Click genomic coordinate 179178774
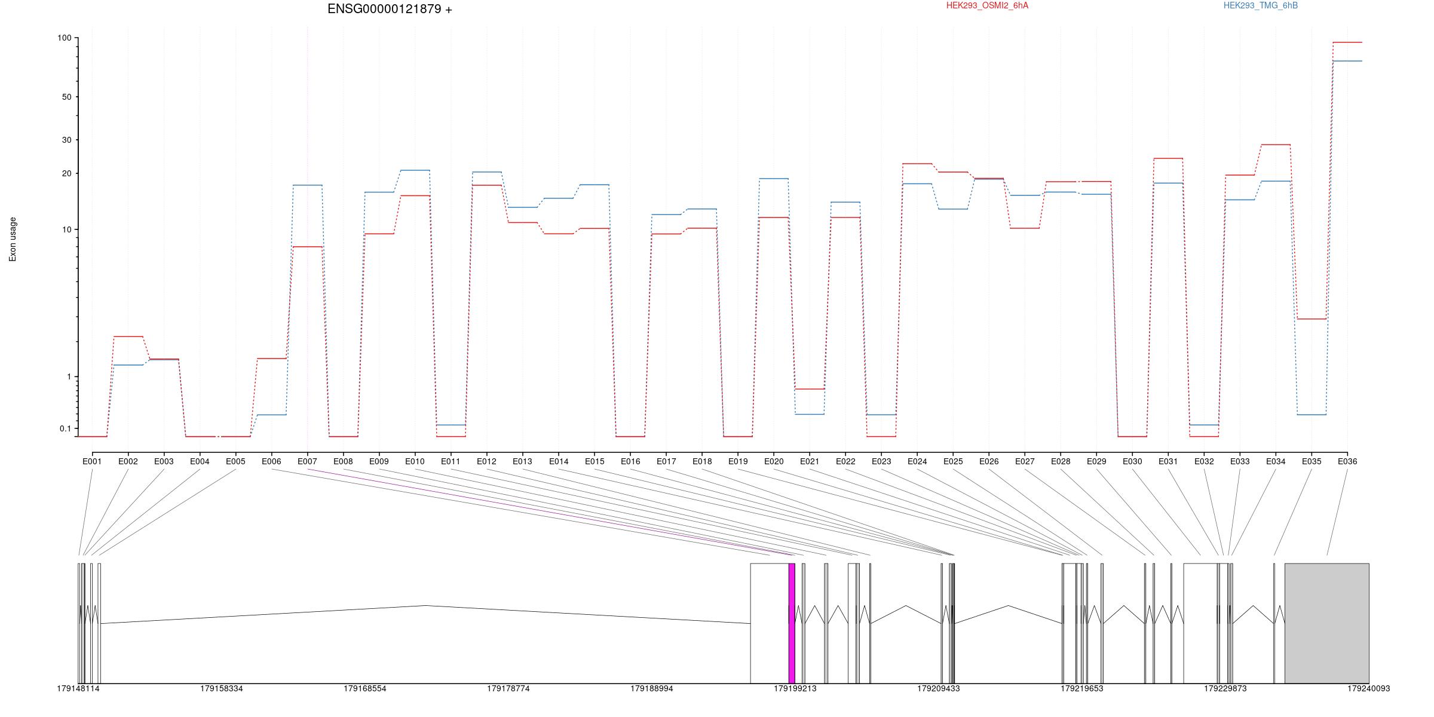The height and width of the screenshot is (717, 1434). tap(508, 689)
